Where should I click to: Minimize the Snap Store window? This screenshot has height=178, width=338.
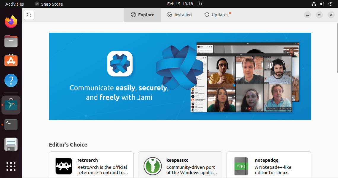[x=307, y=15]
